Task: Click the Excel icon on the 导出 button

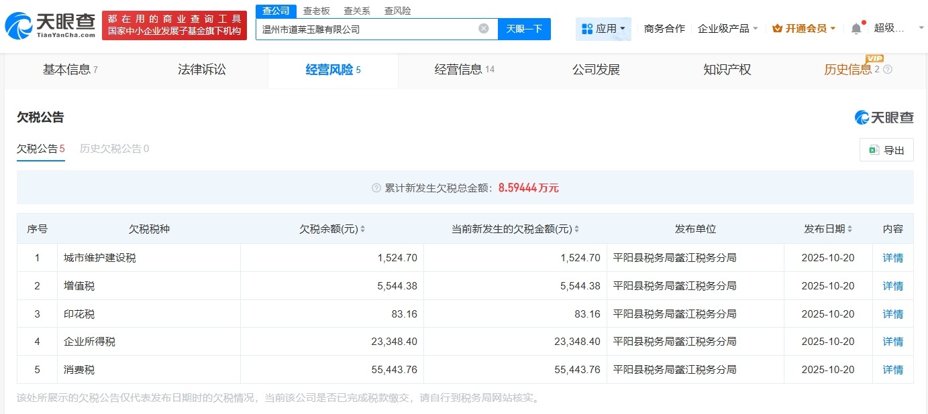Action: tap(875, 149)
